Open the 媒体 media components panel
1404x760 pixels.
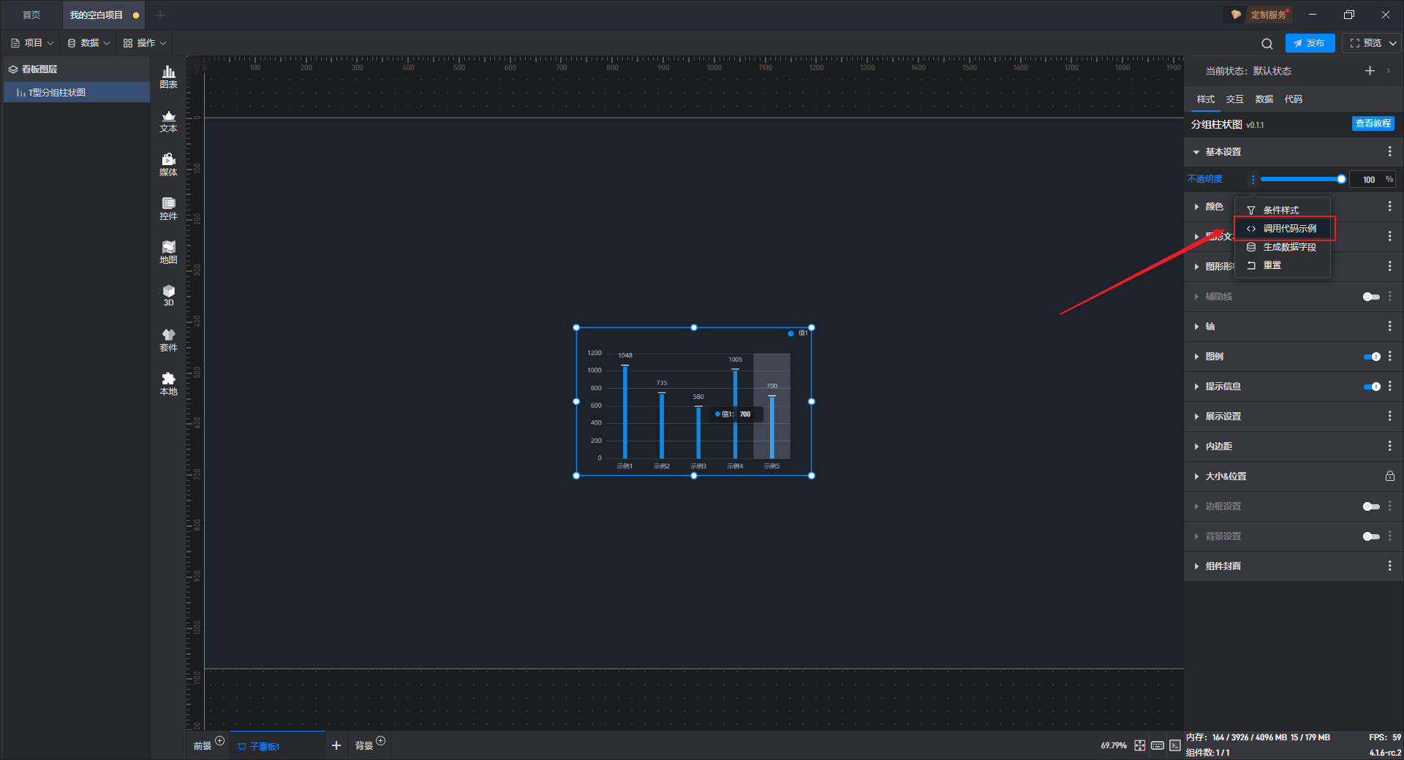pos(168,165)
